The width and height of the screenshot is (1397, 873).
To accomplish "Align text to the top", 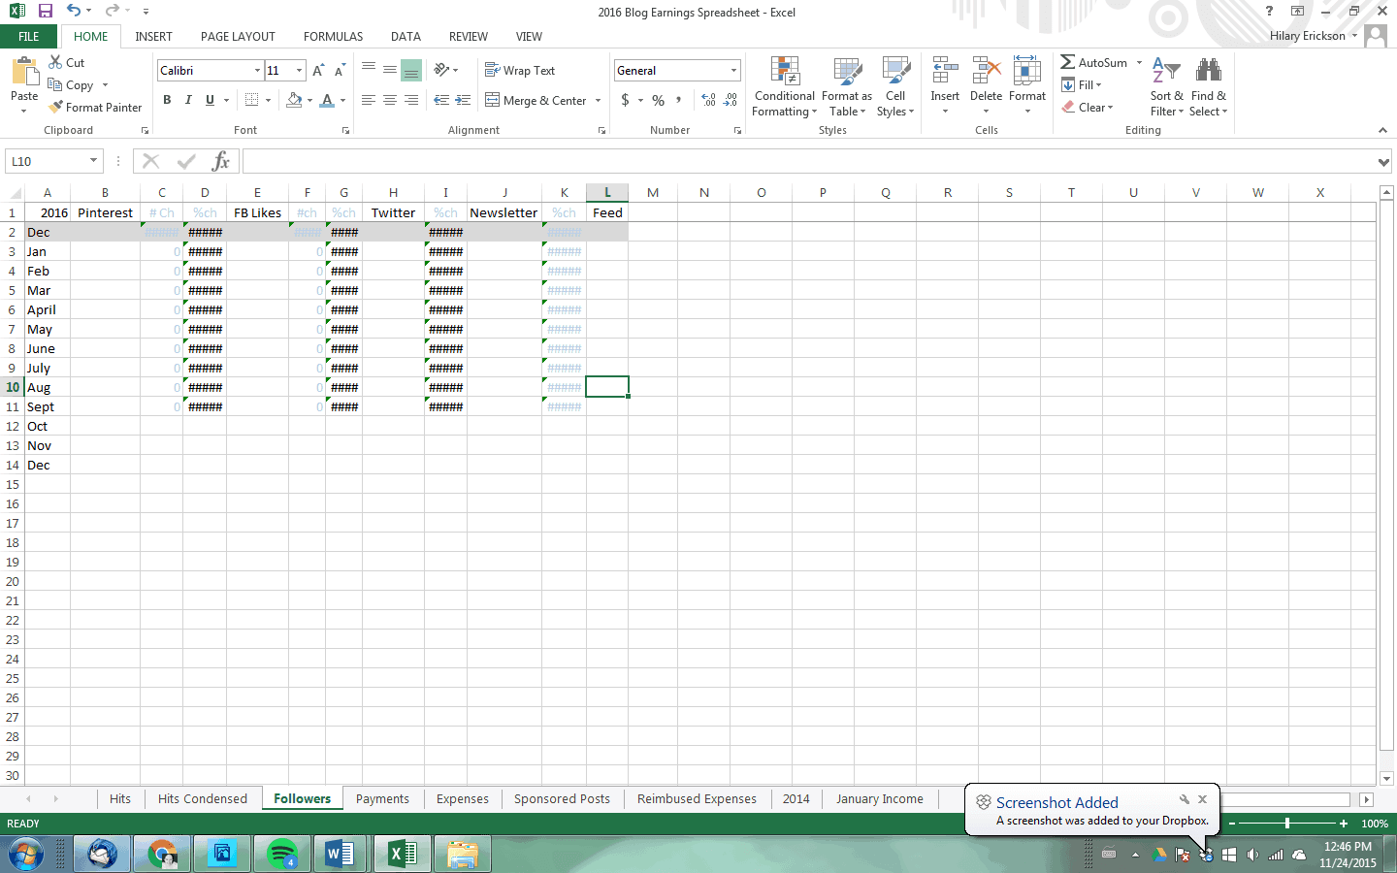I will tap(369, 70).
